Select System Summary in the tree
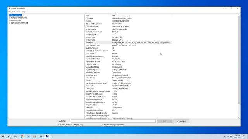 [x=15, y=15]
